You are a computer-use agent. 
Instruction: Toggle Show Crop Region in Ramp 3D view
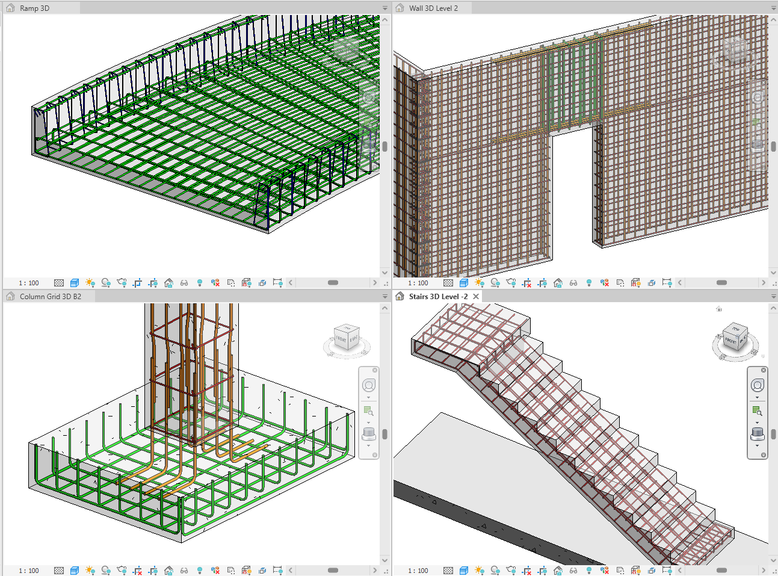pos(153,283)
